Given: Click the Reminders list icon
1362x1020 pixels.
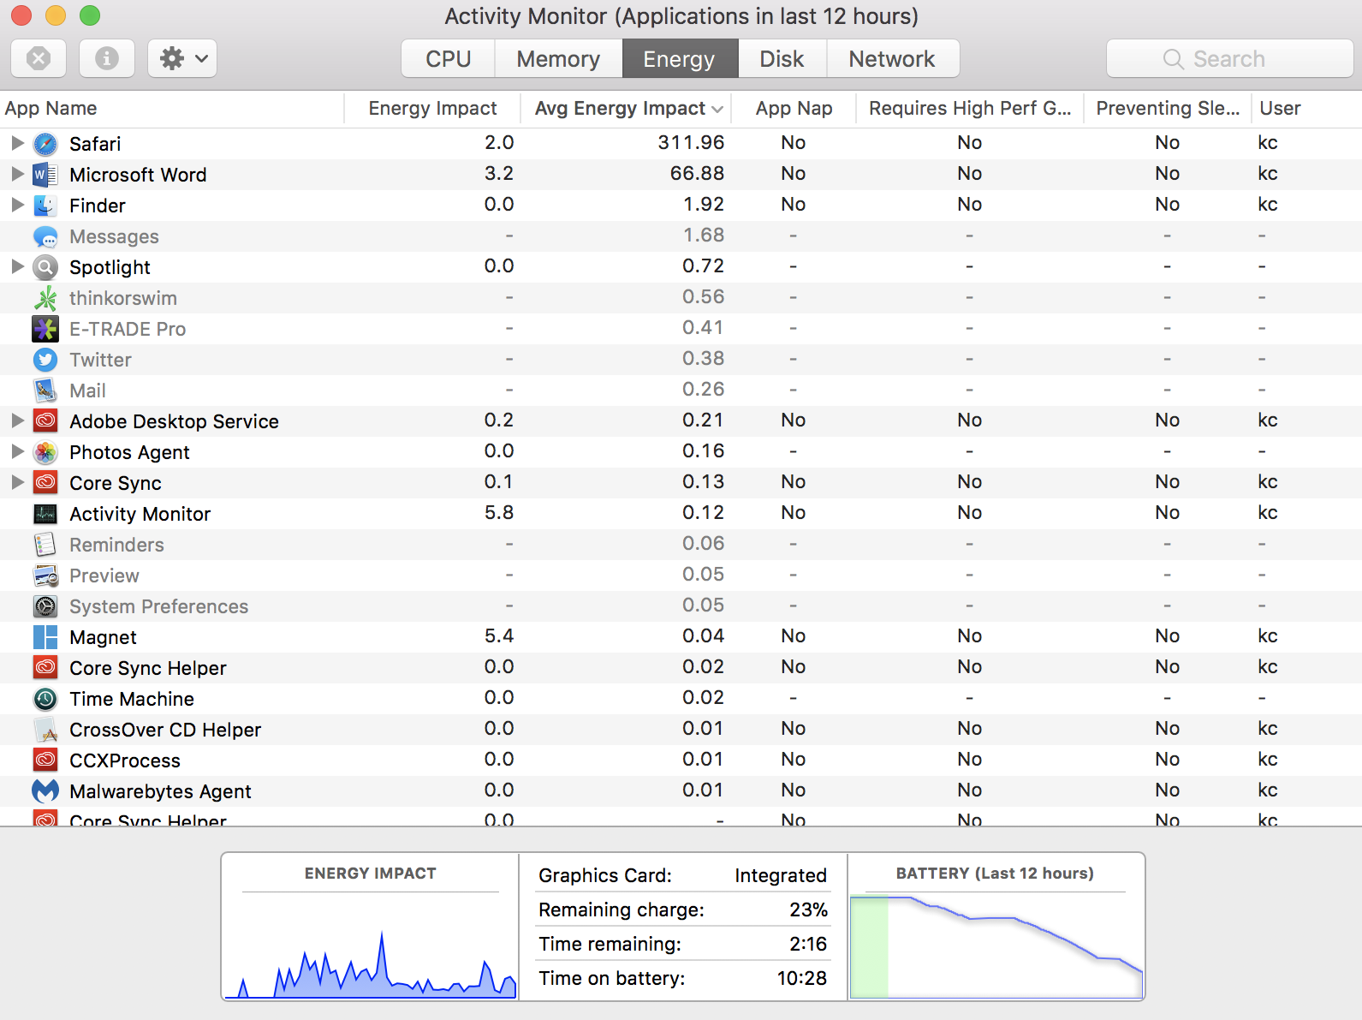Looking at the screenshot, I should (45, 545).
